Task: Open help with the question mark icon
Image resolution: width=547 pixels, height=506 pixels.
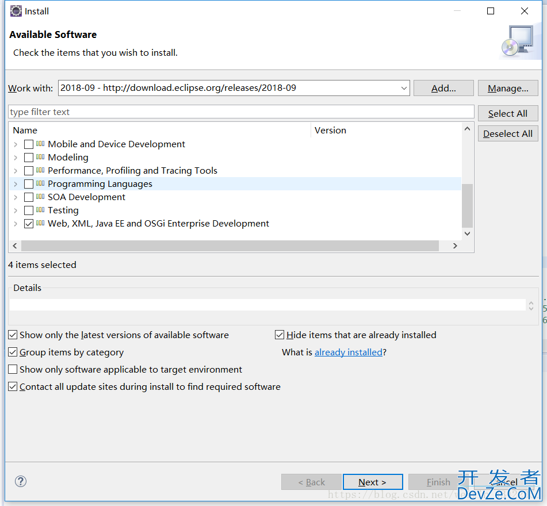Action: (21, 482)
